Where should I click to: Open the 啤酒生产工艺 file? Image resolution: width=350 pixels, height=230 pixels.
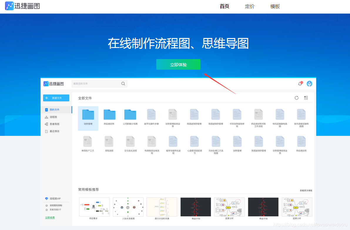pyautogui.click(x=88, y=144)
